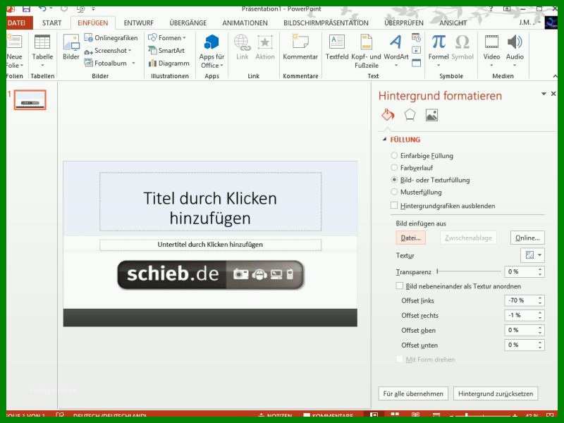Image resolution: width=564 pixels, height=423 pixels.
Task: Adjust the Transparenz slider
Action: tap(468, 271)
